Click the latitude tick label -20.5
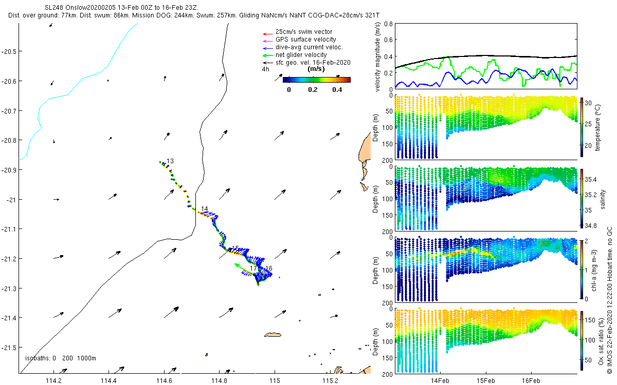 [9, 51]
